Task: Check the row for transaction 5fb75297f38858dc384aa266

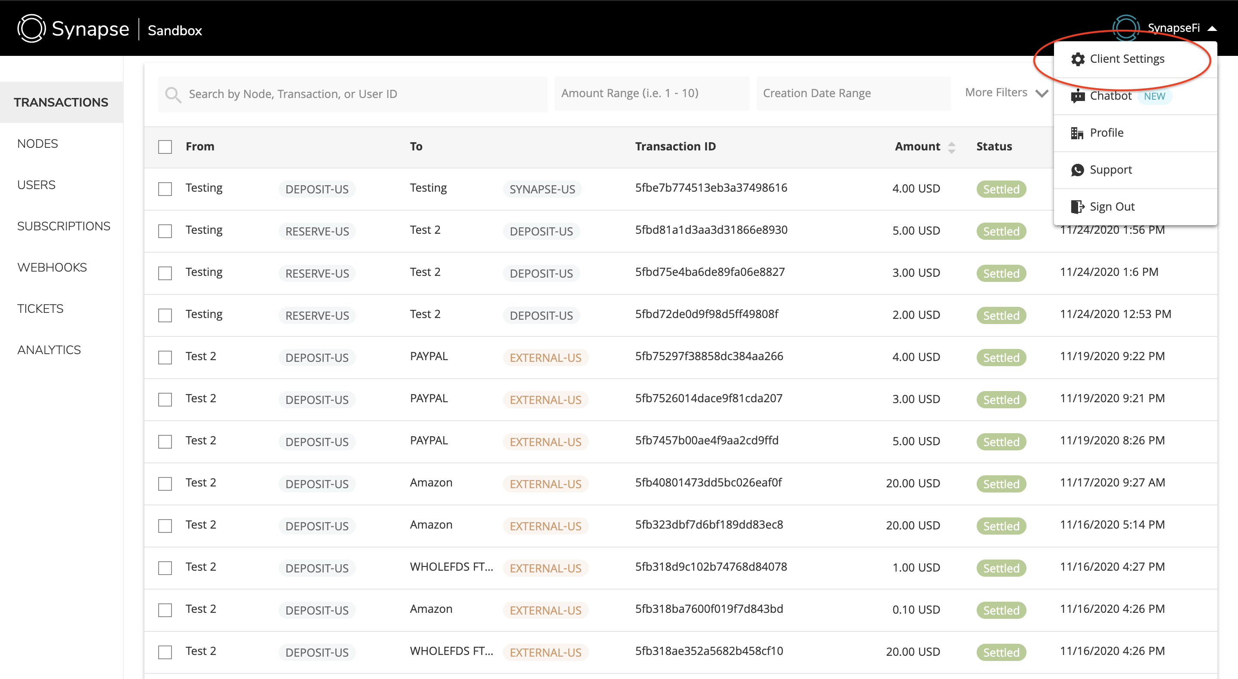Action: point(165,358)
